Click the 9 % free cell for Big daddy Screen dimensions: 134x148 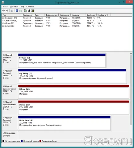tap(99, 18)
